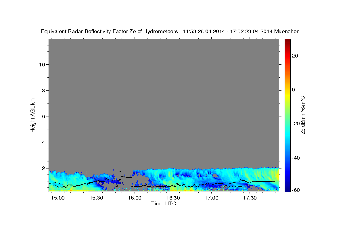Click the colorbar tick value '20'
Screen dimensions: 345x230
[x=295, y=56]
